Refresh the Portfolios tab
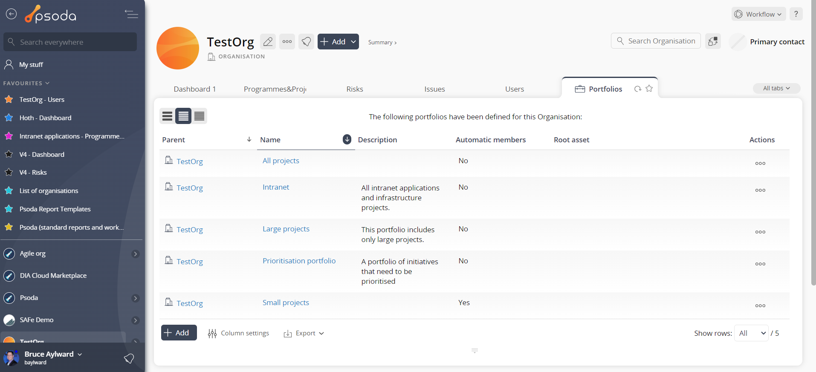The height and width of the screenshot is (372, 816). click(x=638, y=89)
